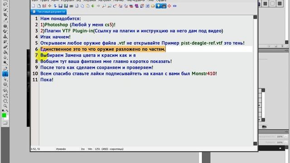This screenshot has width=290, height=163.
Task: Select the Paint Bucket tool
Action: point(5,52)
